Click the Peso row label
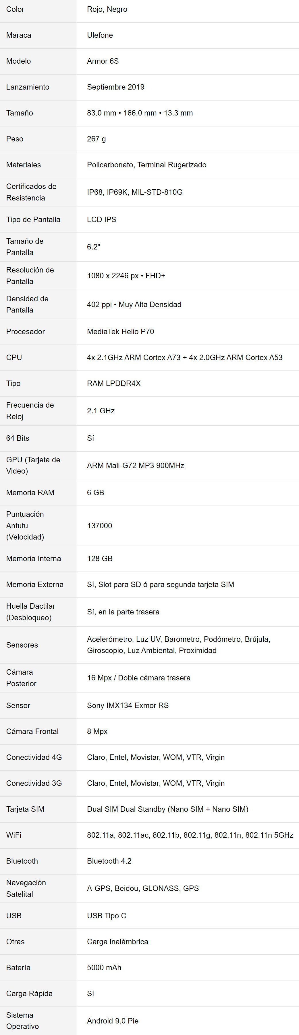This screenshot has height=1035, width=299. pyautogui.click(x=14, y=139)
